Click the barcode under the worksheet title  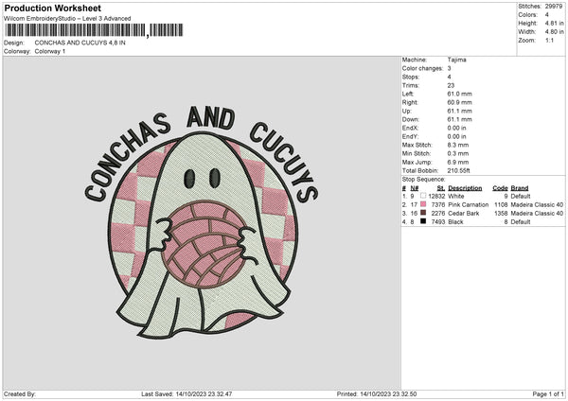click(94, 30)
